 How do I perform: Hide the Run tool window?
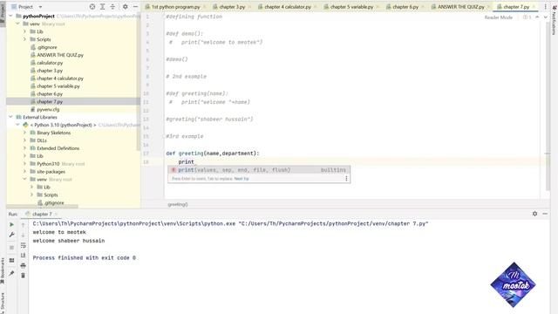click(545, 214)
